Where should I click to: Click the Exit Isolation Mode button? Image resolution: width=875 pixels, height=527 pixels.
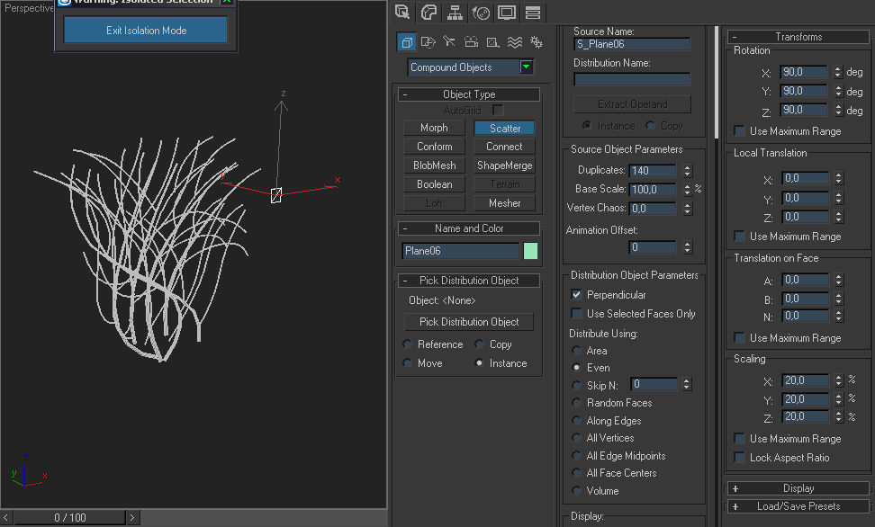pyautogui.click(x=146, y=31)
